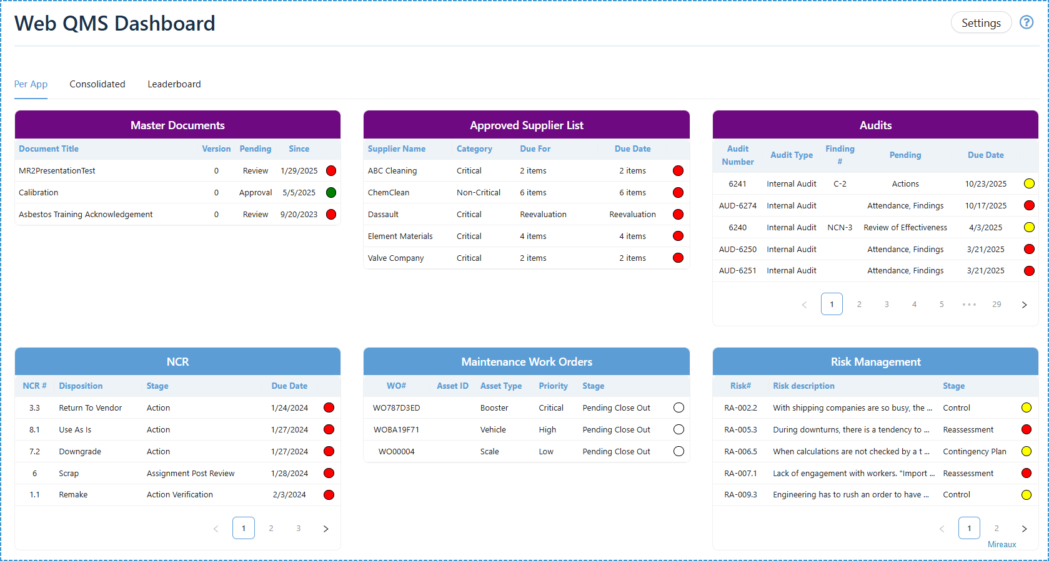Click green status dot for Calibration document

pos(331,193)
